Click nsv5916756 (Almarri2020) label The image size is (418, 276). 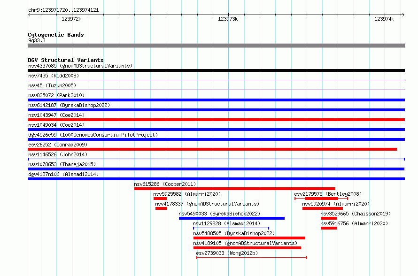coord(354,223)
